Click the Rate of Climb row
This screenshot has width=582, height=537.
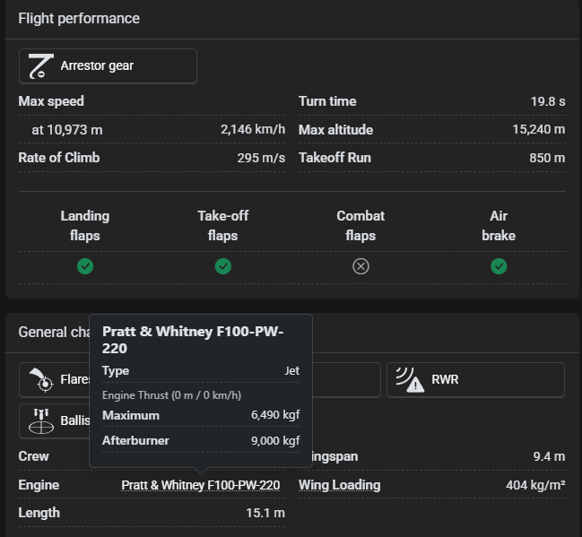click(152, 158)
